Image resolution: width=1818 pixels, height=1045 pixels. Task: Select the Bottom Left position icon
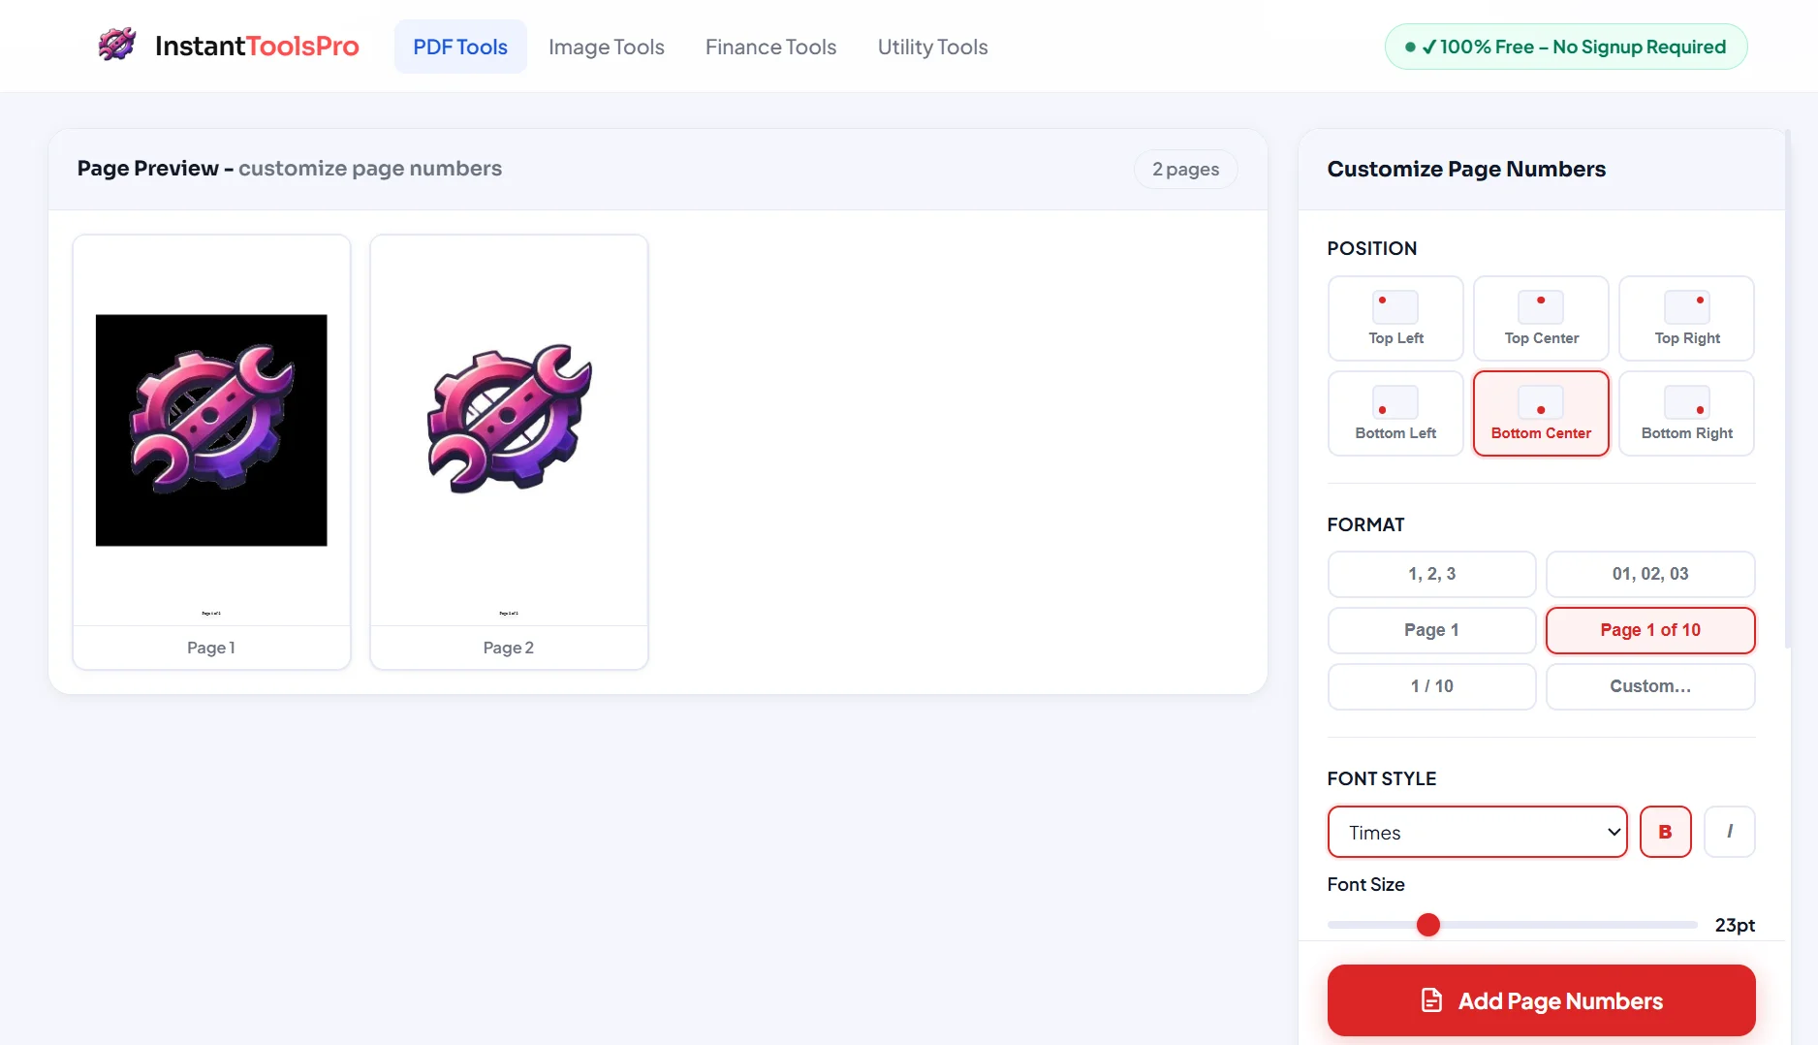tap(1395, 402)
